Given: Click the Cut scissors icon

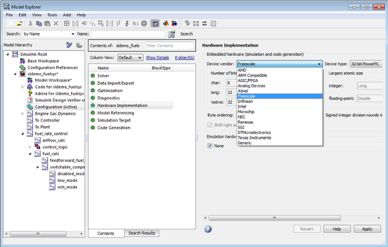Looking at the screenshot, I should (x=30, y=24).
